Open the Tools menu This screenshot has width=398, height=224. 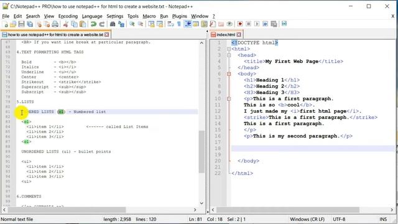[x=132, y=16]
